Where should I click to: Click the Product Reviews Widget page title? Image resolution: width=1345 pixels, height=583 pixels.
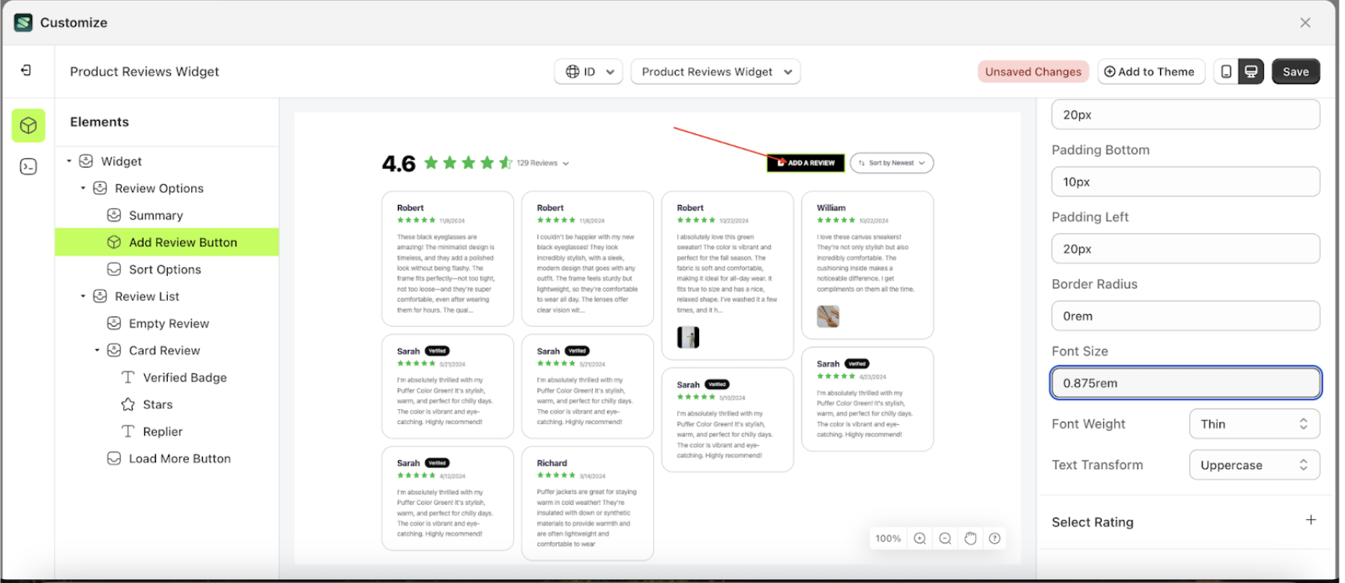(x=144, y=72)
